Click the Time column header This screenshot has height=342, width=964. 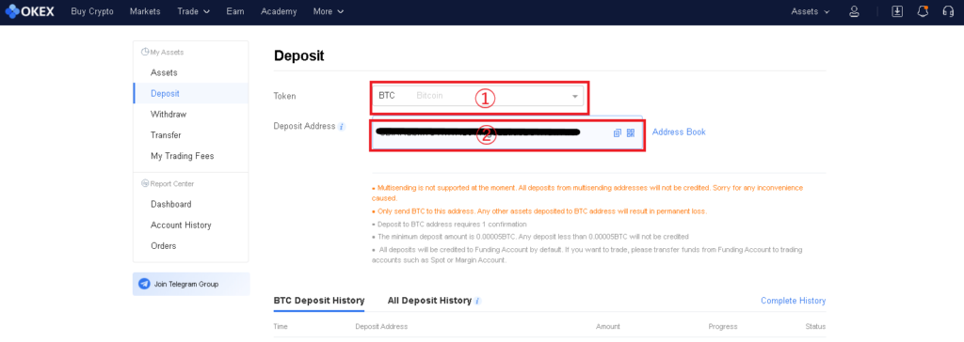pos(281,327)
